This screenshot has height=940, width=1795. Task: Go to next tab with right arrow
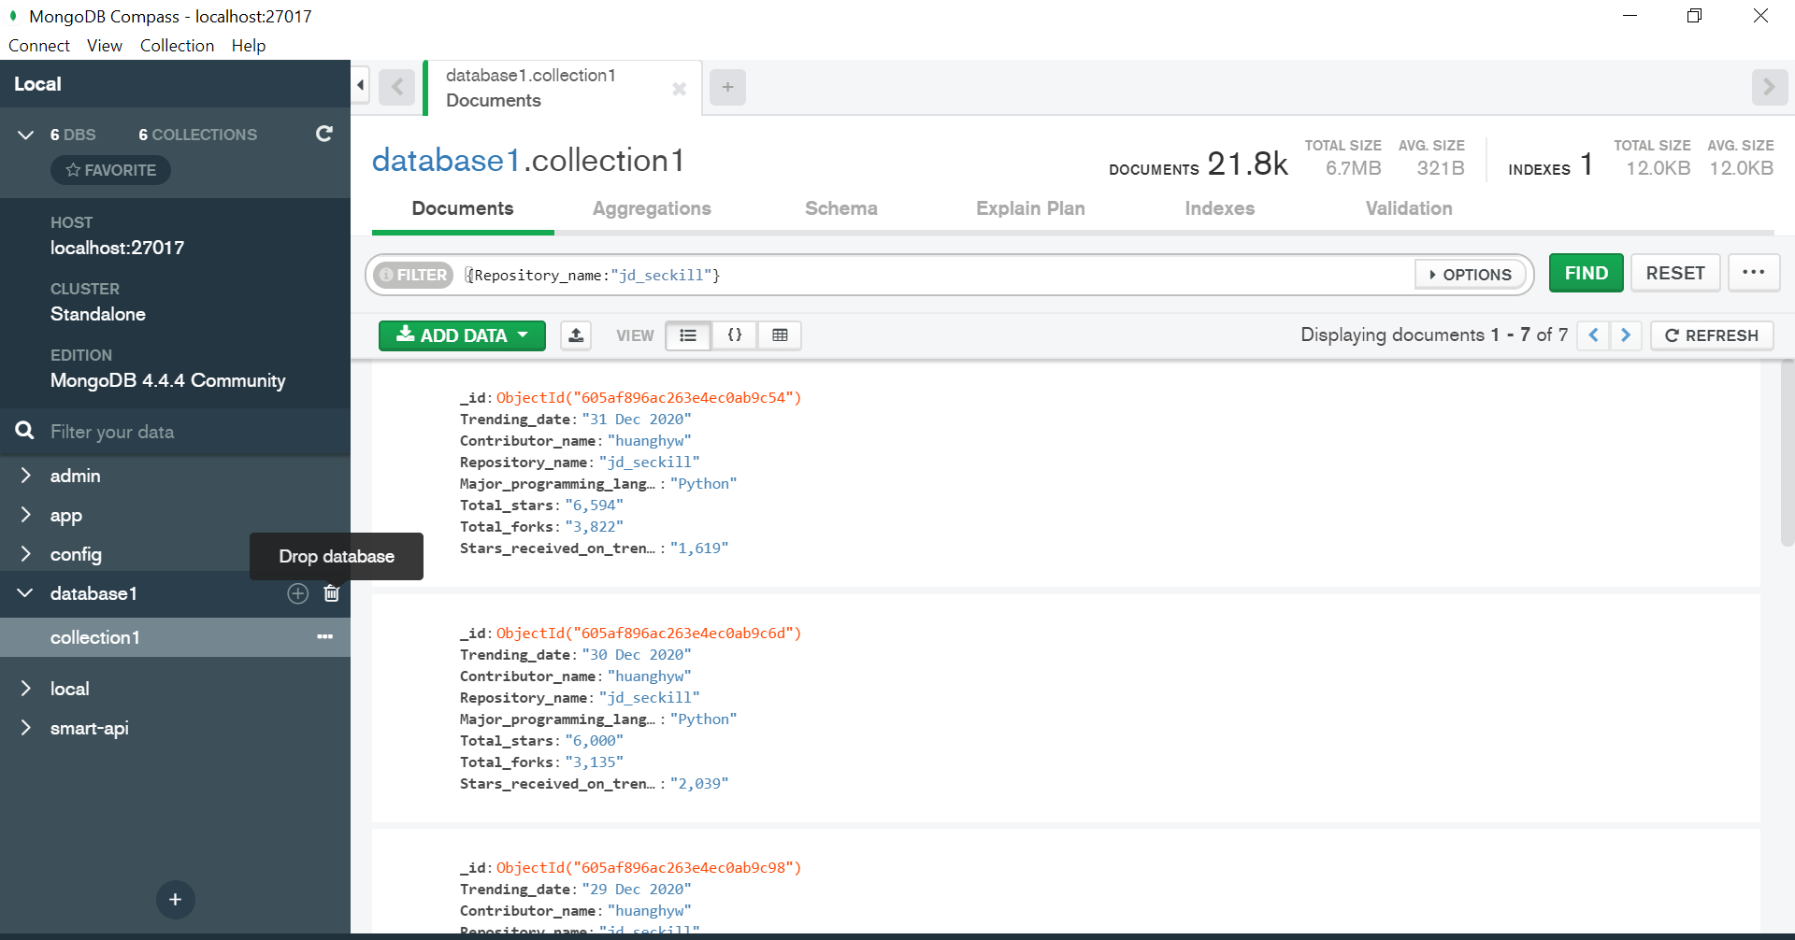pos(1769,87)
